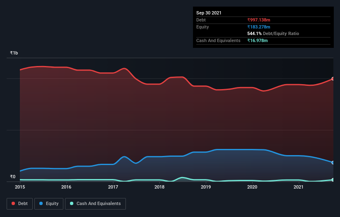Click the 2021 axis label
This screenshot has height=217, width=340.
[298, 187]
